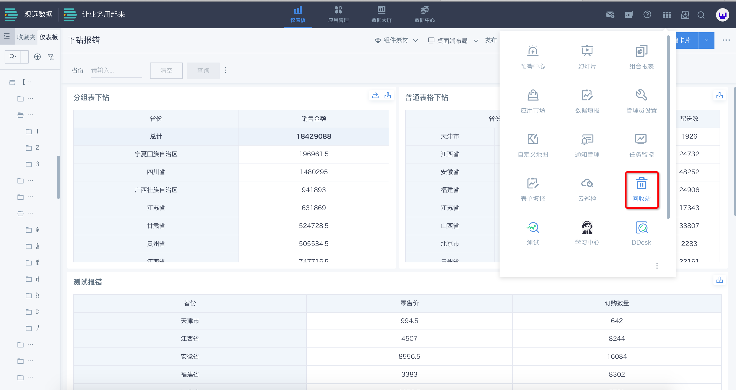
Task: Click the global search magnifier icon
Action: point(701,15)
